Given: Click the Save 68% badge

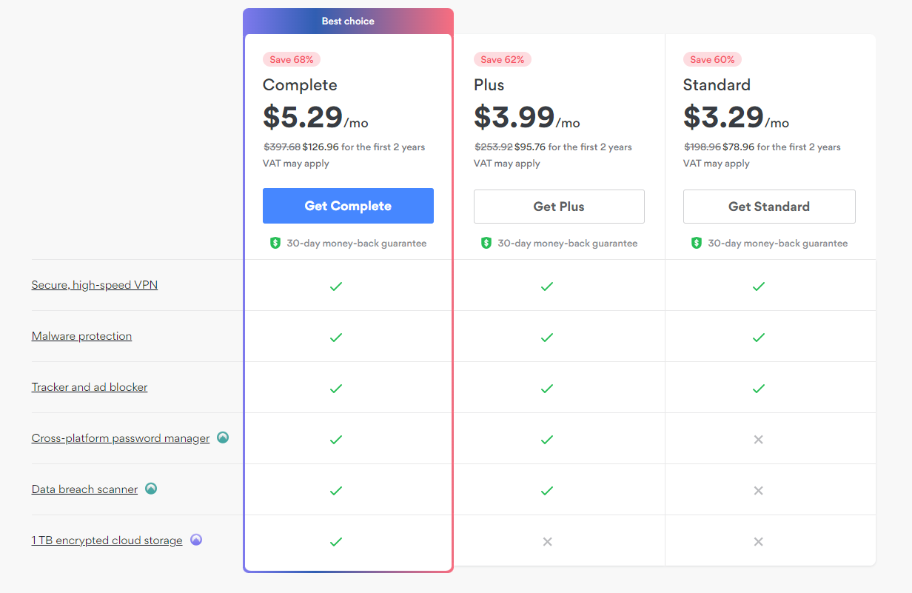Looking at the screenshot, I should 292,59.
